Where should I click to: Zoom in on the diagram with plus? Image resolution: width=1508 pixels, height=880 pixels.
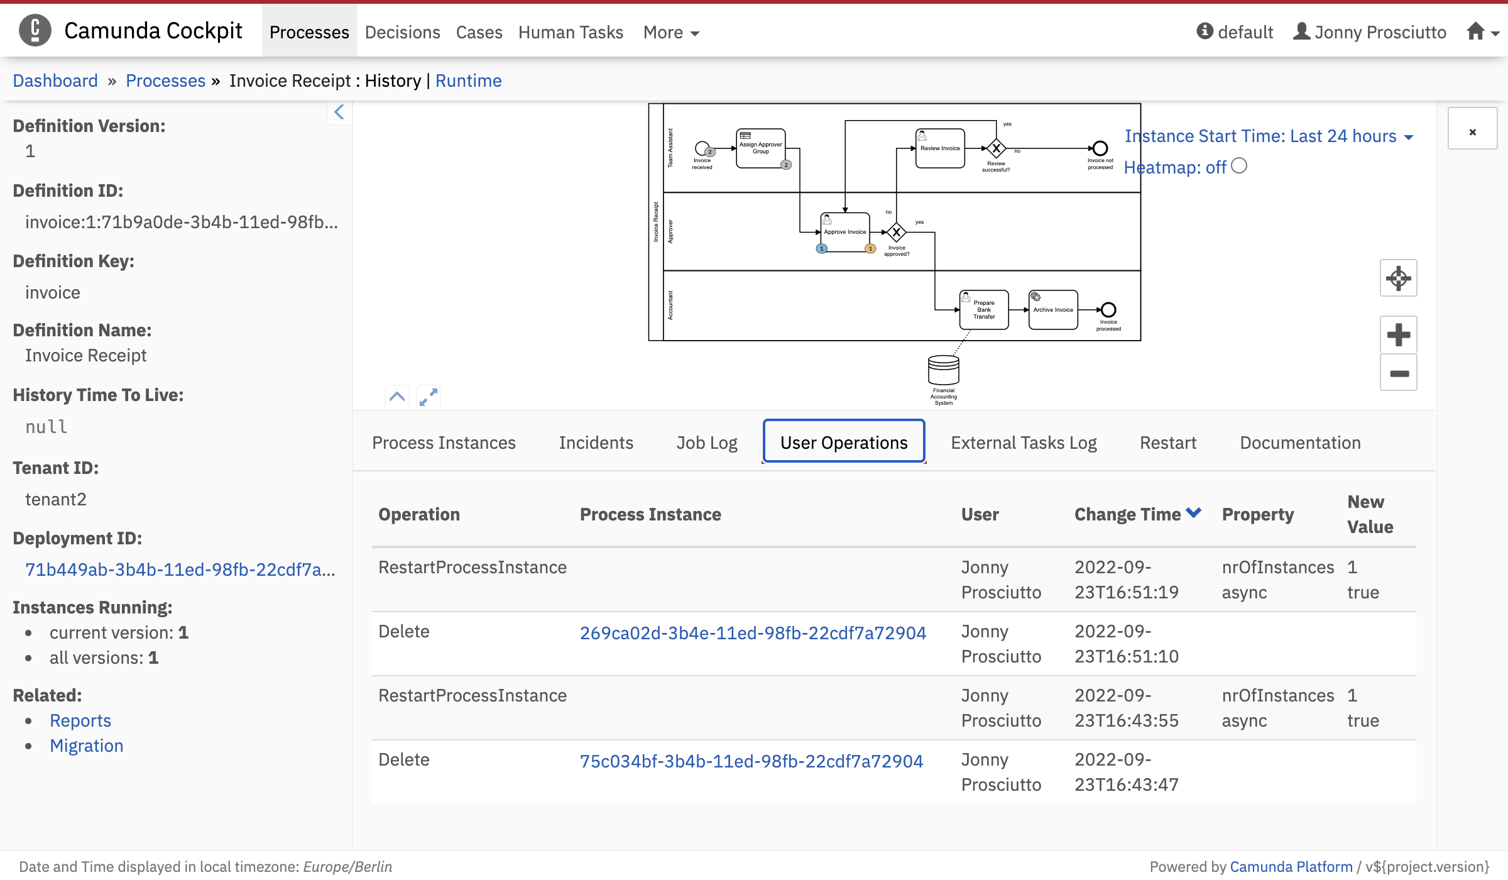(1399, 334)
